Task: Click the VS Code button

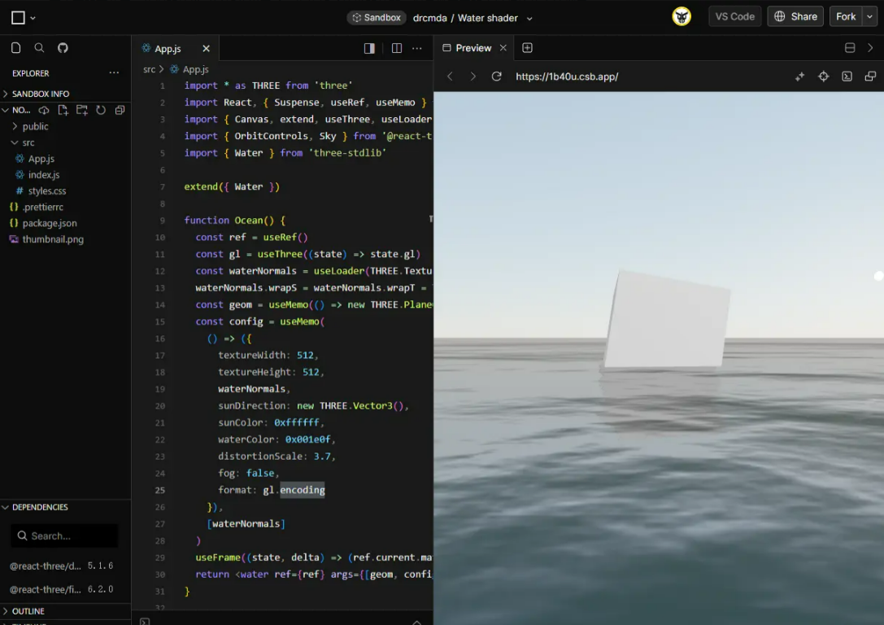Action: (734, 16)
